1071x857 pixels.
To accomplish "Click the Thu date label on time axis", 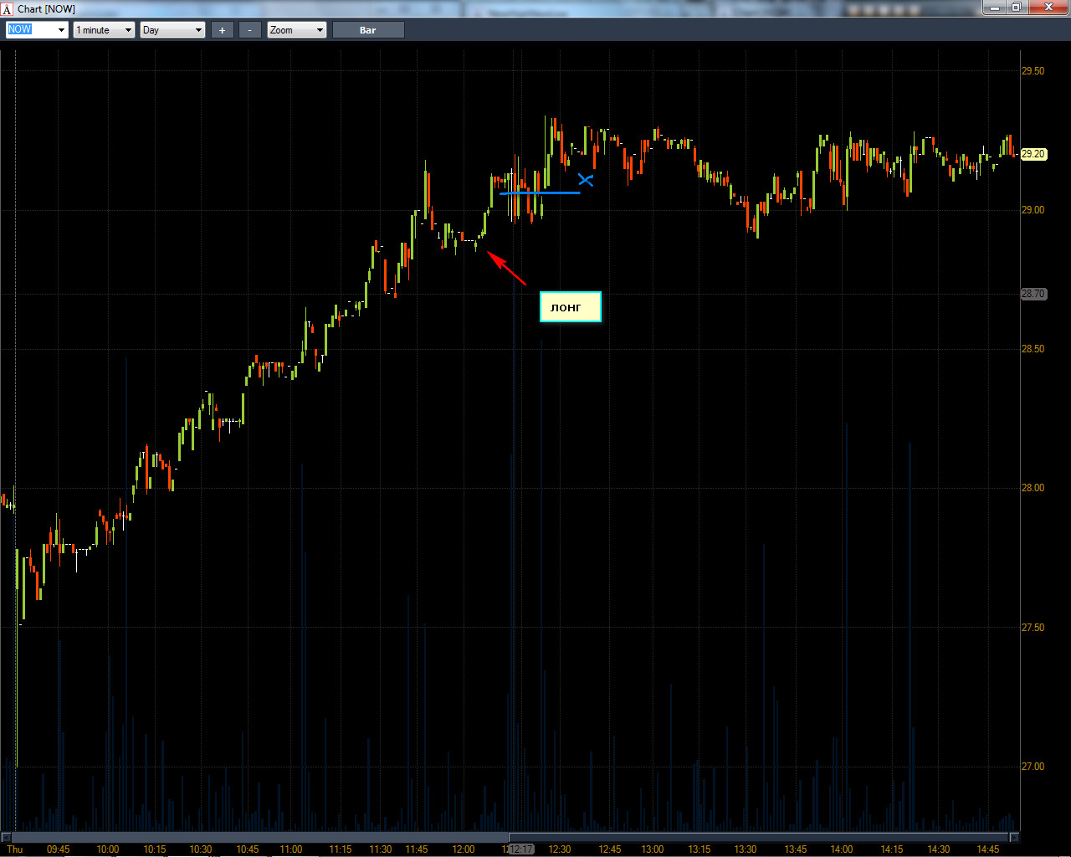I will [15, 849].
